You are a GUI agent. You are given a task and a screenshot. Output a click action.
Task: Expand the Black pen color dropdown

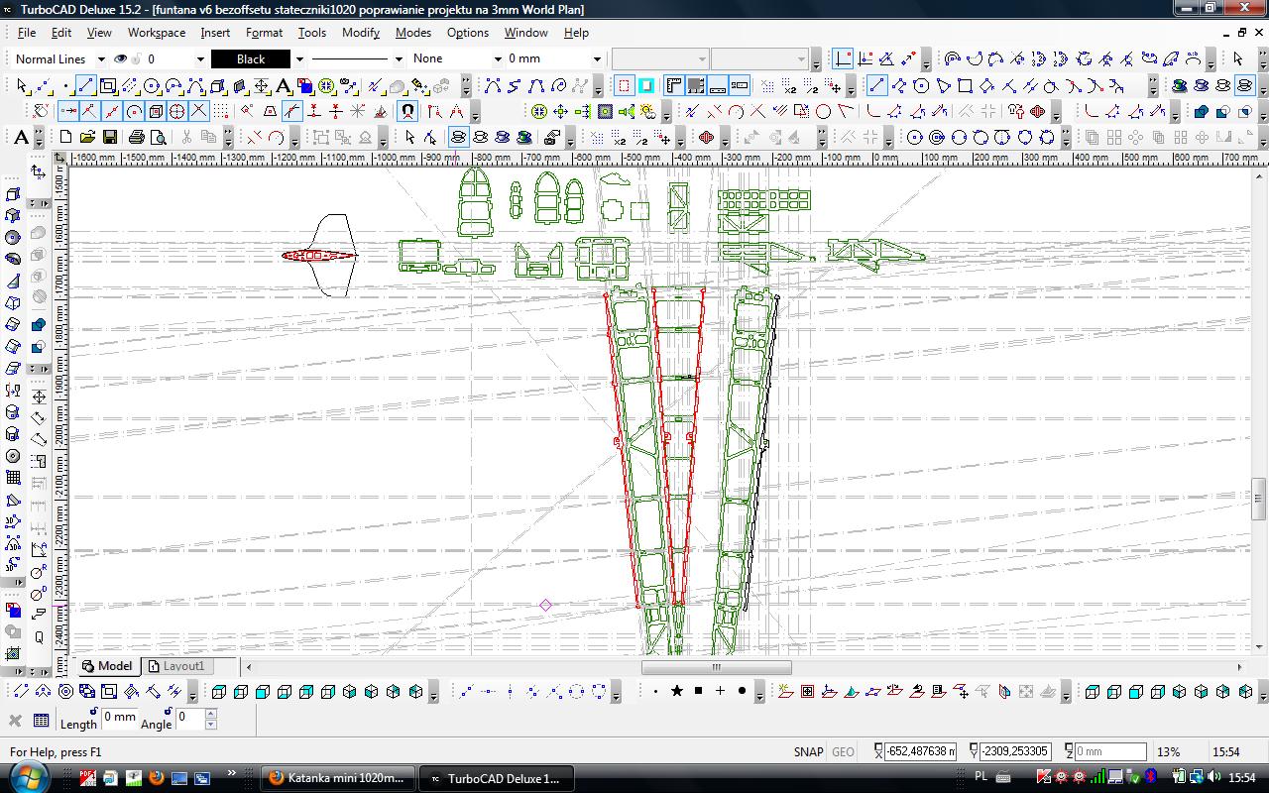tap(299, 59)
